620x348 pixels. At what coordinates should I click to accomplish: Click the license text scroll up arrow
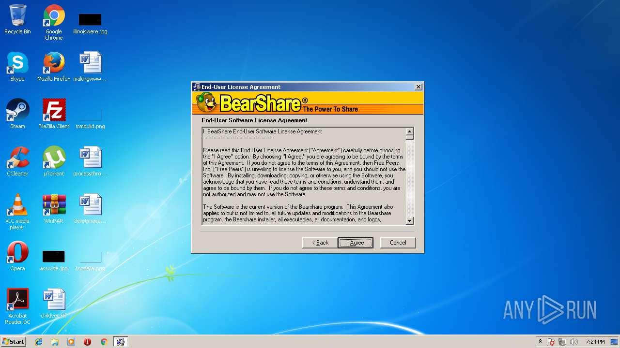(x=409, y=131)
